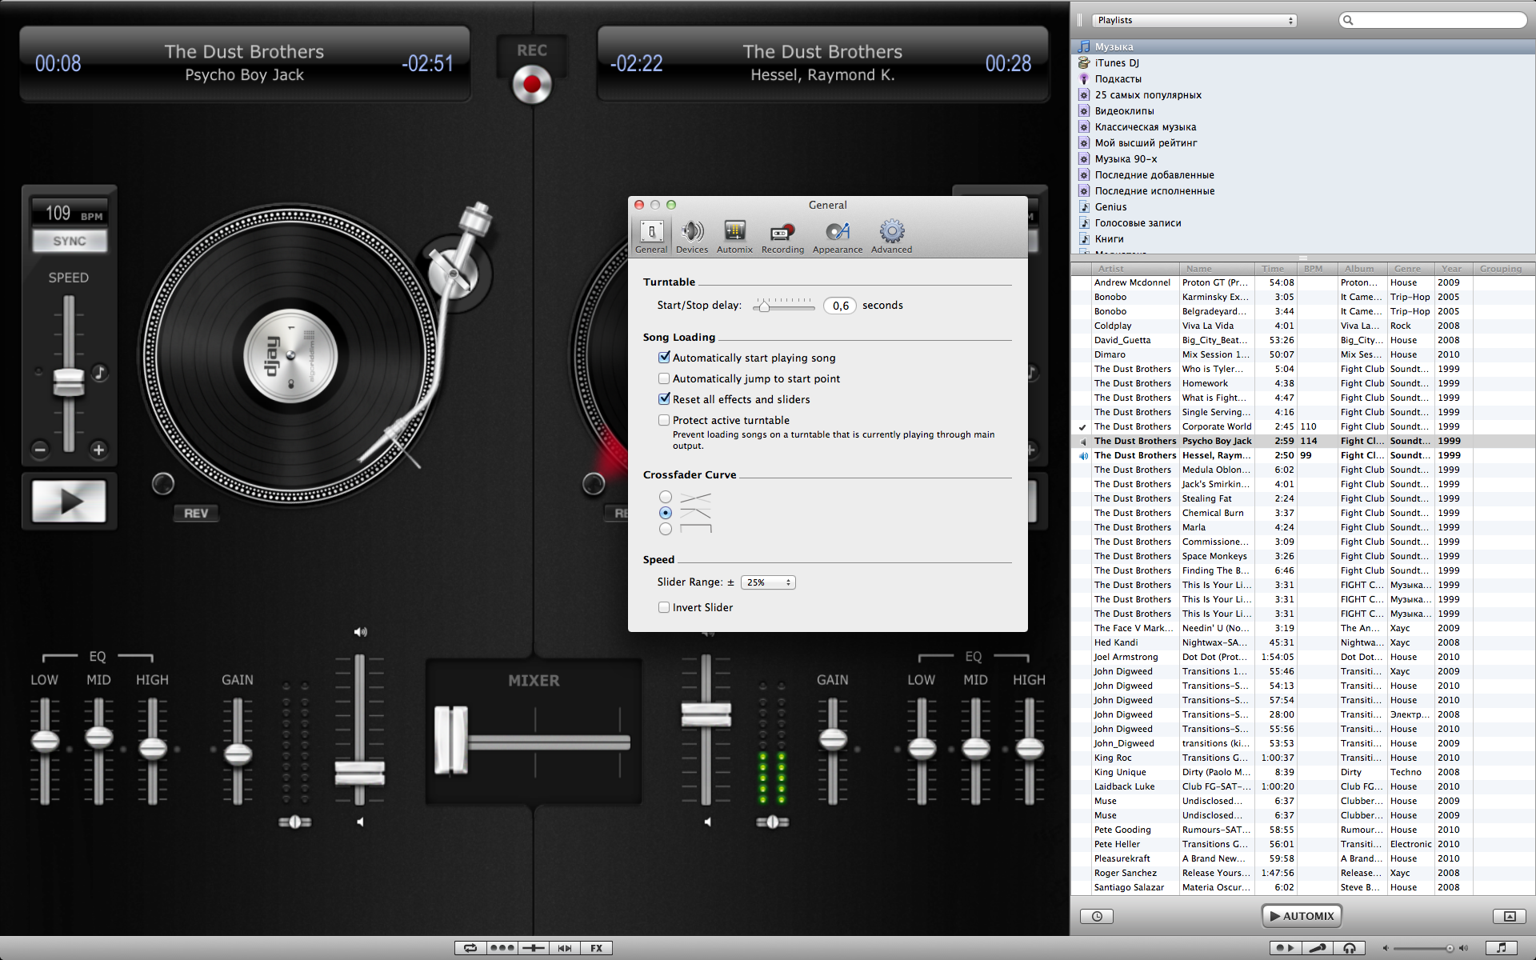
Task: Click the left deck pan balance control
Action: [x=294, y=822]
